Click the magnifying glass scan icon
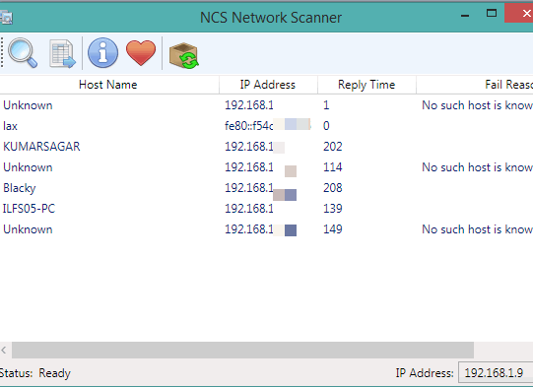This screenshot has height=387, width=533. pos(23,53)
